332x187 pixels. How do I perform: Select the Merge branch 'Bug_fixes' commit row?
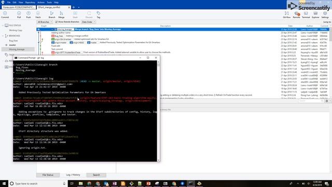coord(182,29)
